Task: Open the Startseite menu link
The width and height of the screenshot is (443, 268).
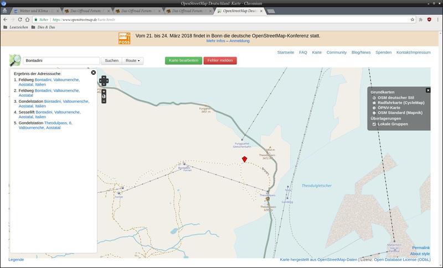Action: point(286,52)
